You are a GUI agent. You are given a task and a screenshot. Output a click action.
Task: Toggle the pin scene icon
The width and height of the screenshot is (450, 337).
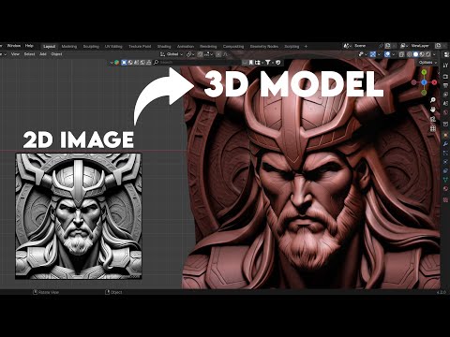tap(382, 46)
